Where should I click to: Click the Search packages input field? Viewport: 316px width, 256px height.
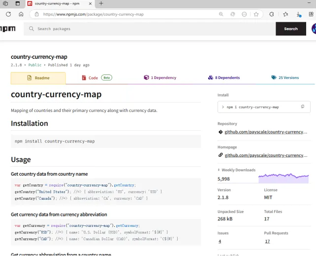150,29
